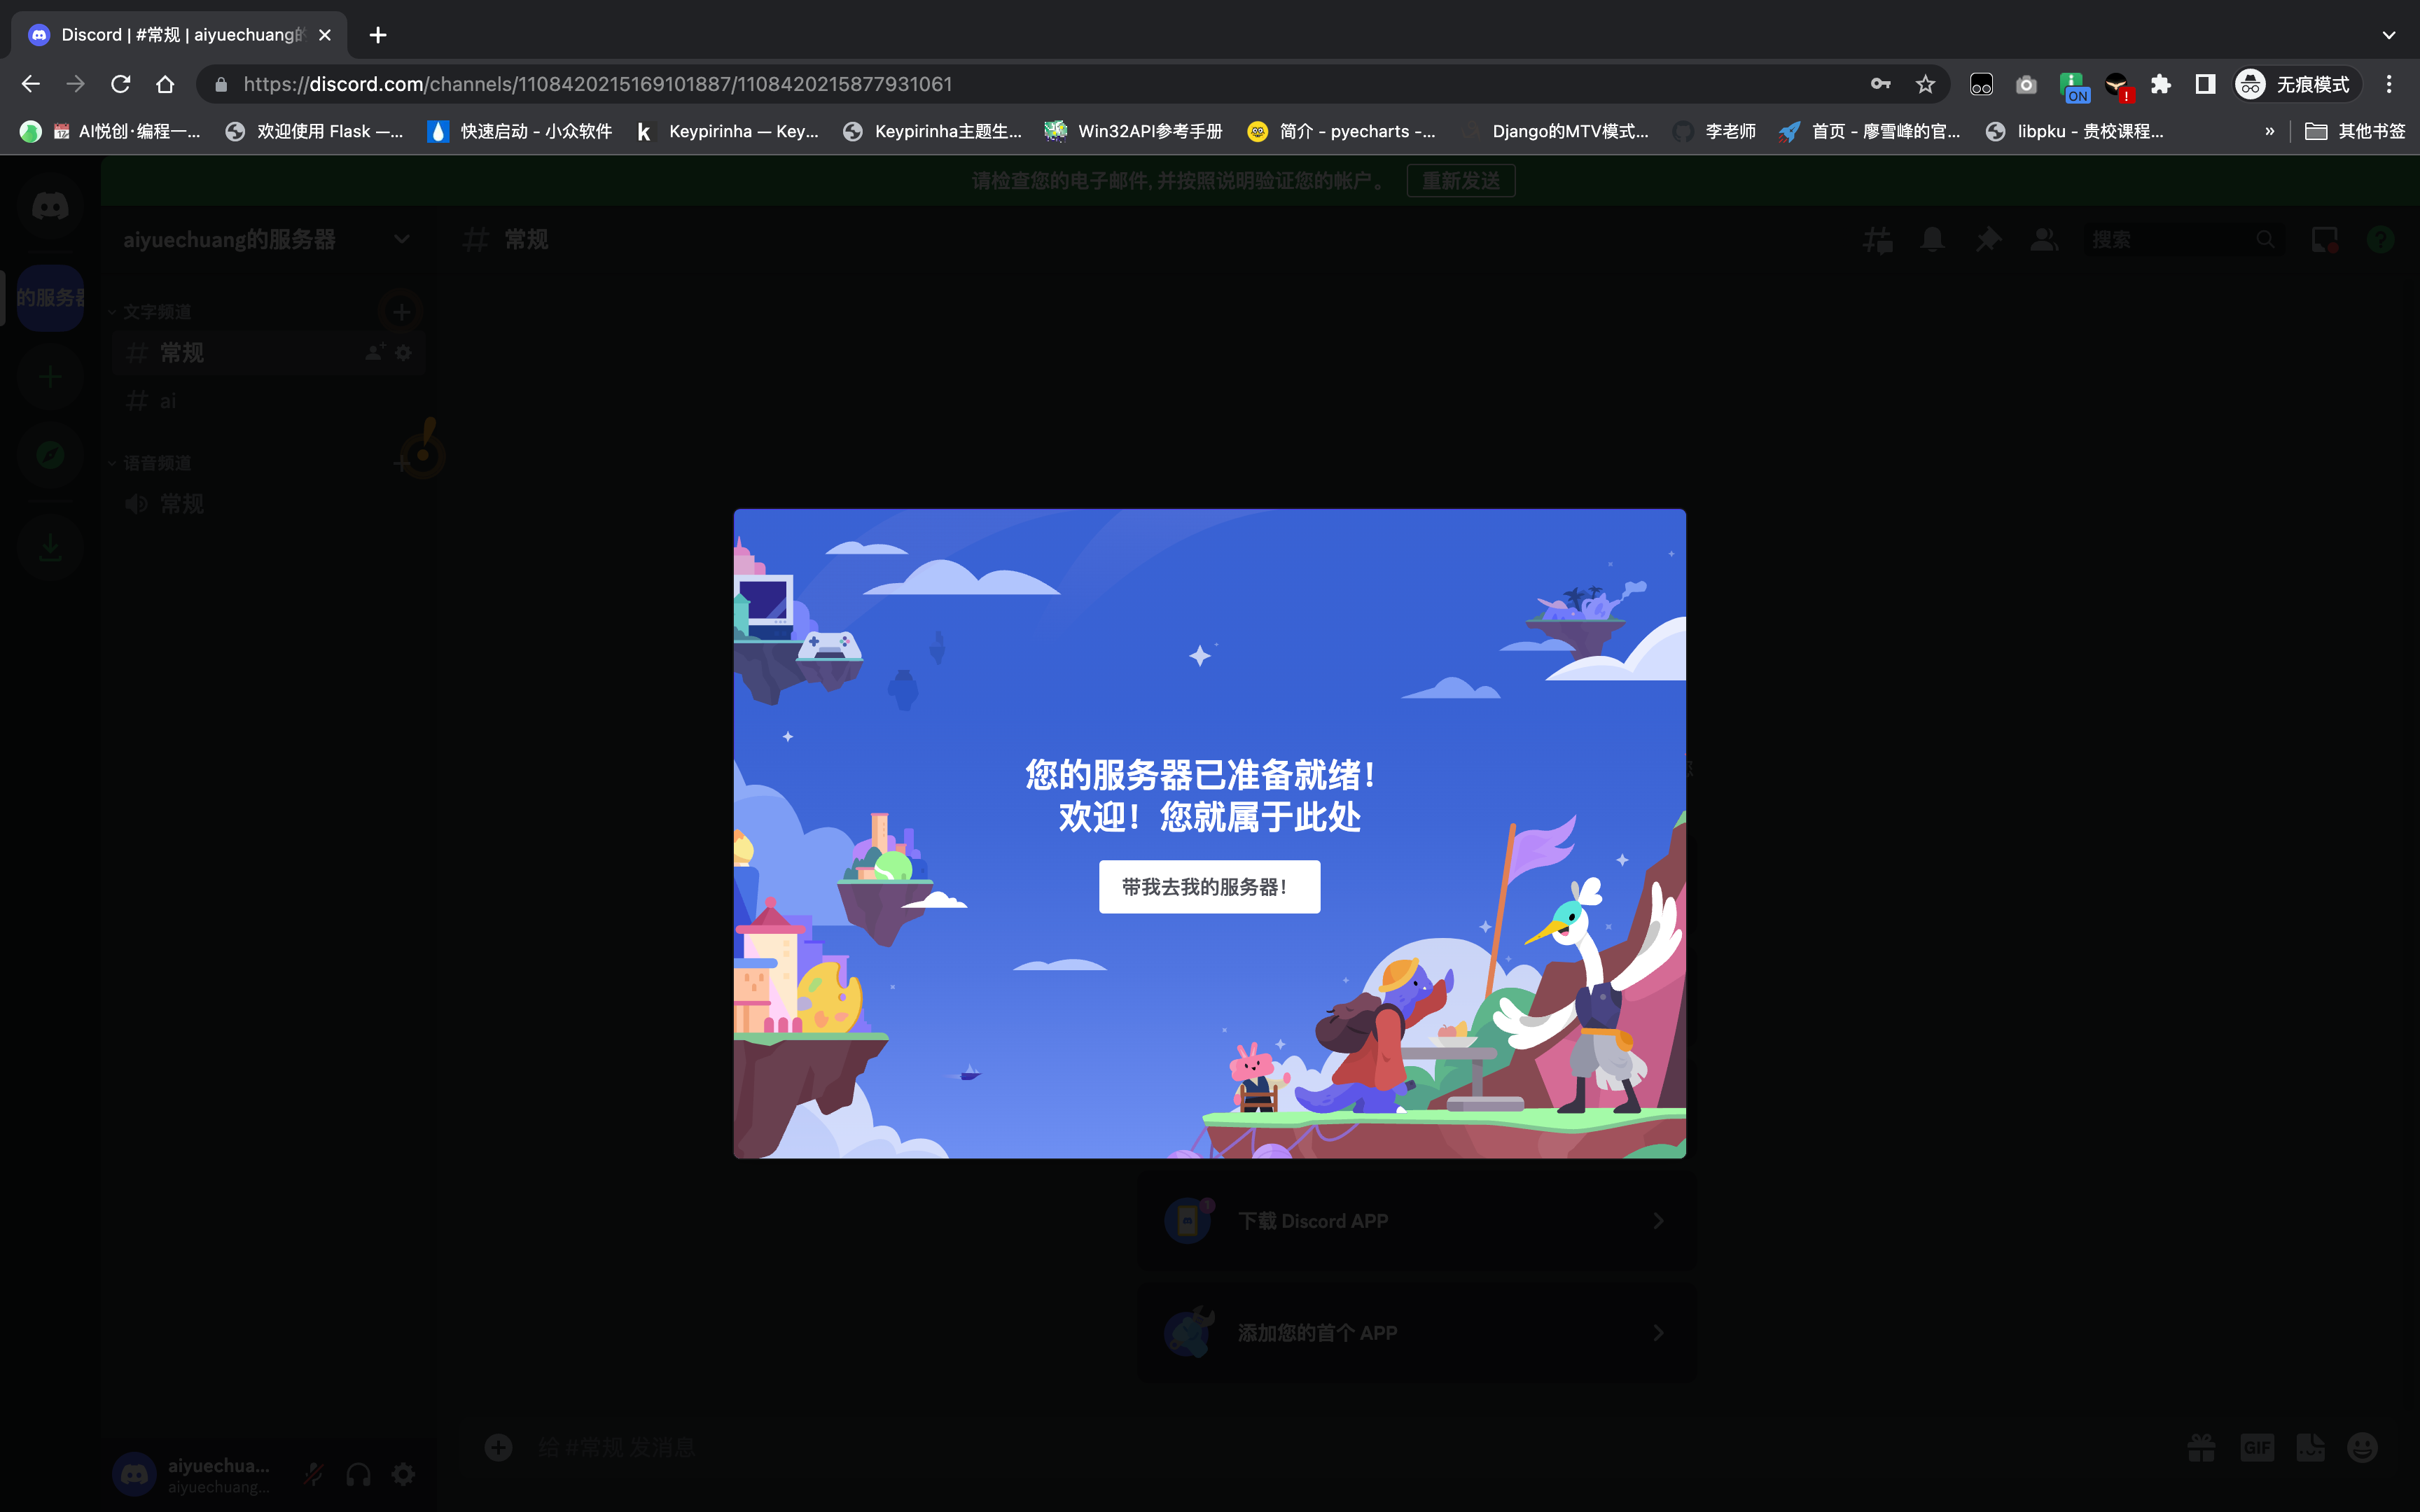Click the Discord home logo icon
2420x1512 pixels.
[x=50, y=207]
